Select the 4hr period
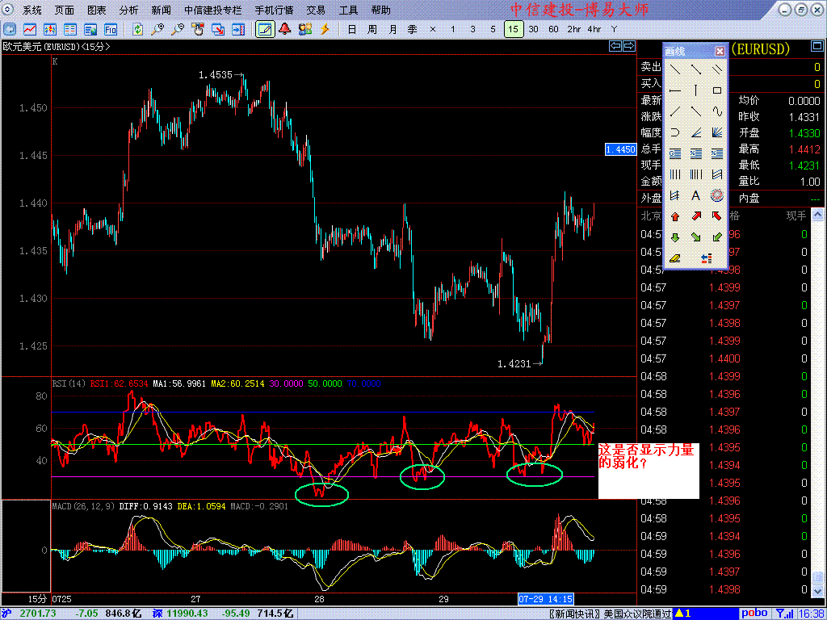The width and height of the screenshot is (827, 620). [x=594, y=30]
